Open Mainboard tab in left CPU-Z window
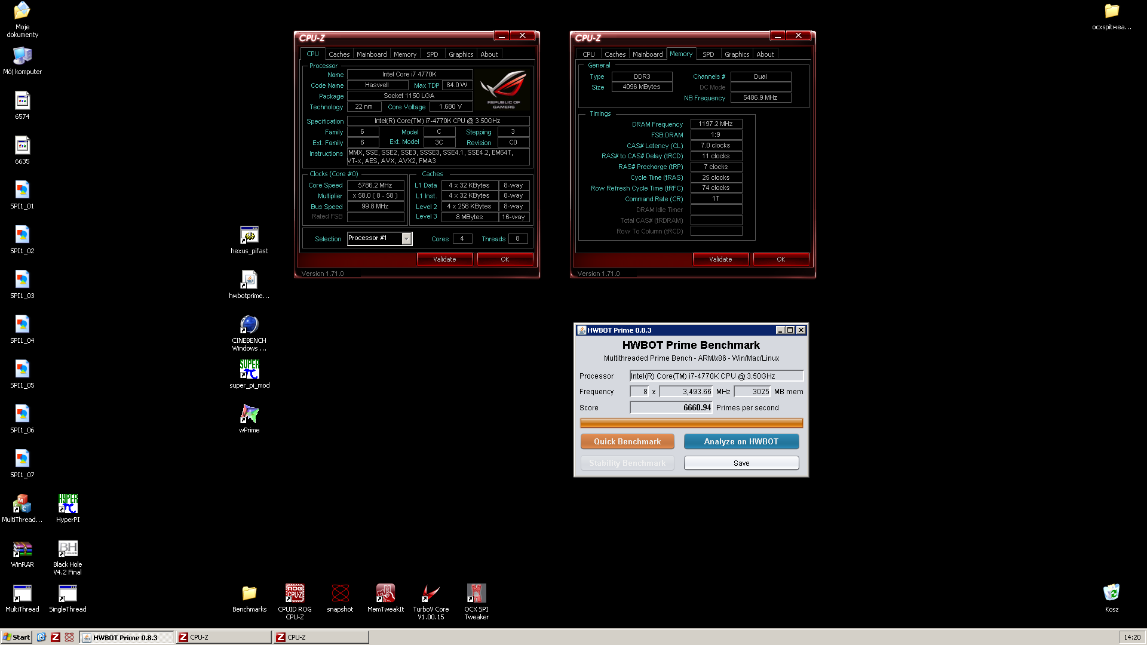This screenshot has height=645, width=1147. coord(372,54)
